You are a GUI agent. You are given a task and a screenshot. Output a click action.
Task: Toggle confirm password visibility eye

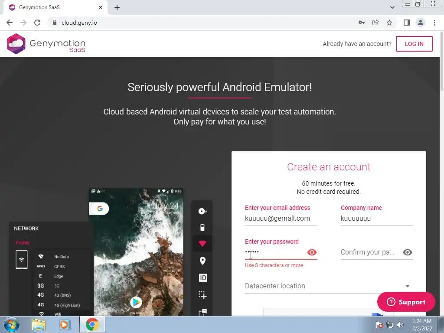(x=408, y=252)
